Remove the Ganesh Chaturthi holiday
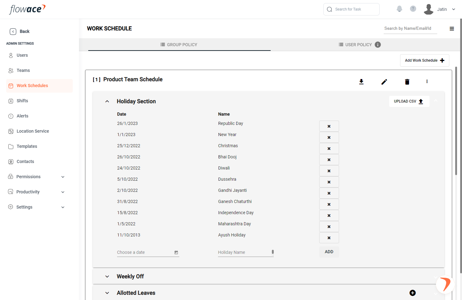This screenshot has width=462, height=300. 329,204
